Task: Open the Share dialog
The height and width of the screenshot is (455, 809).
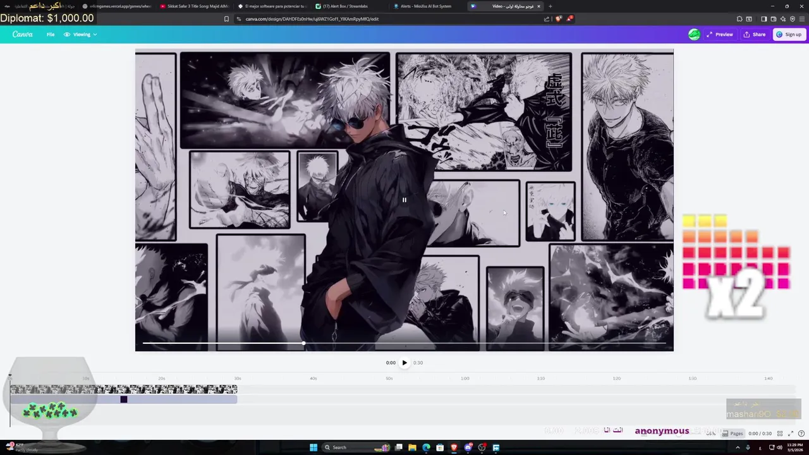Action: click(x=755, y=34)
